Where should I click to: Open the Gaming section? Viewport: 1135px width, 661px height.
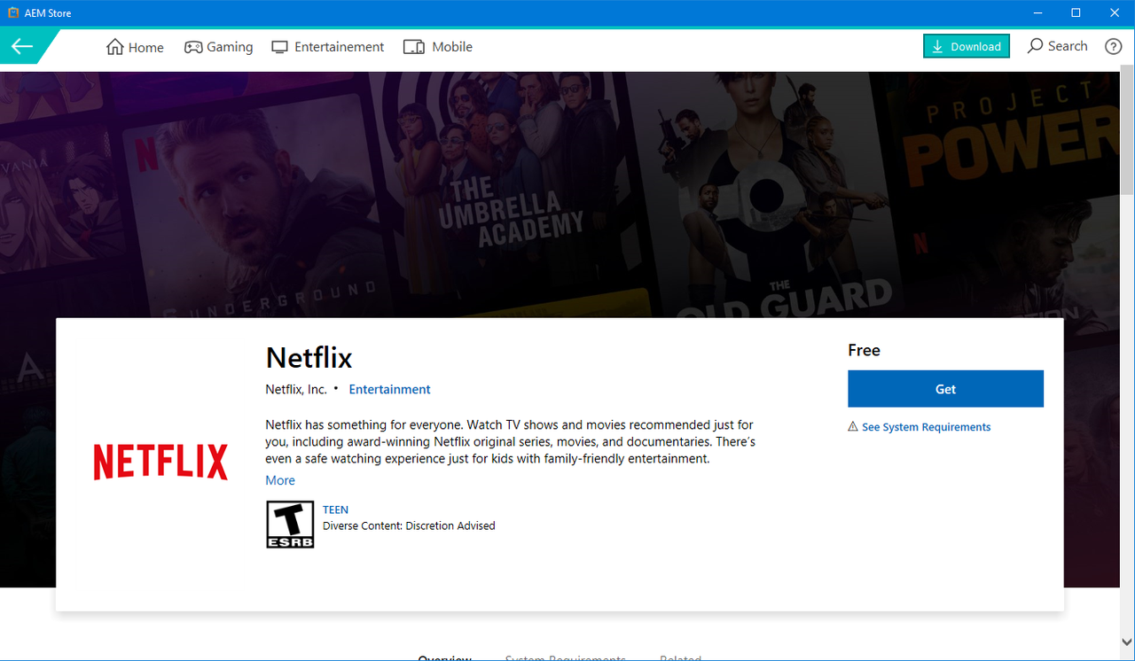pyautogui.click(x=218, y=47)
